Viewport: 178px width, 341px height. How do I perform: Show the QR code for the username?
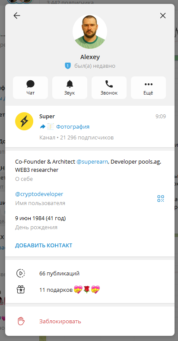pos(161,199)
